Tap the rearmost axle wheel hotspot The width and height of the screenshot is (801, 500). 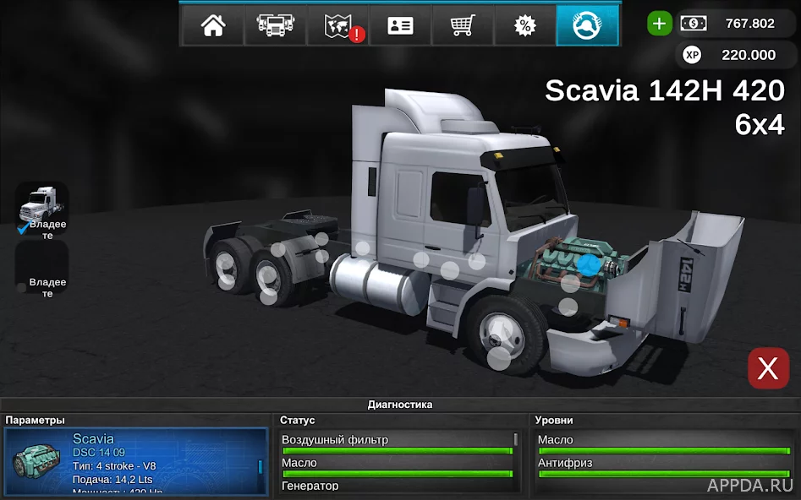pyautogui.click(x=227, y=280)
